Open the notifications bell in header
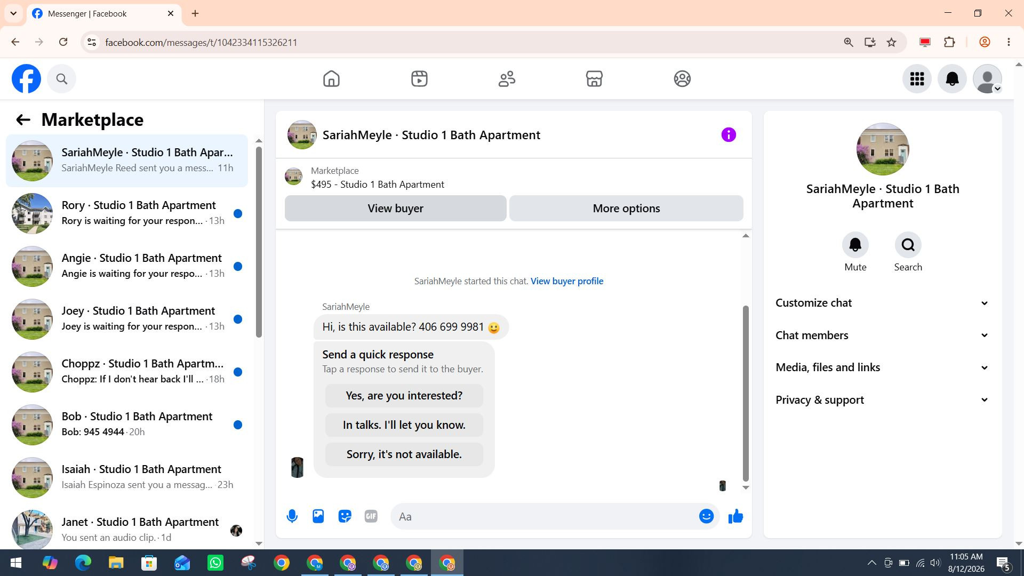1024x576 pixels. [x=952, y=79]
